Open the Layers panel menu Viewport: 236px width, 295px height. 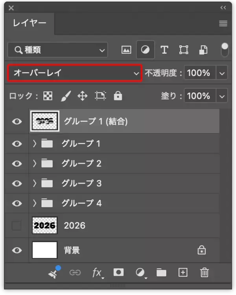(x=223, y=24)
